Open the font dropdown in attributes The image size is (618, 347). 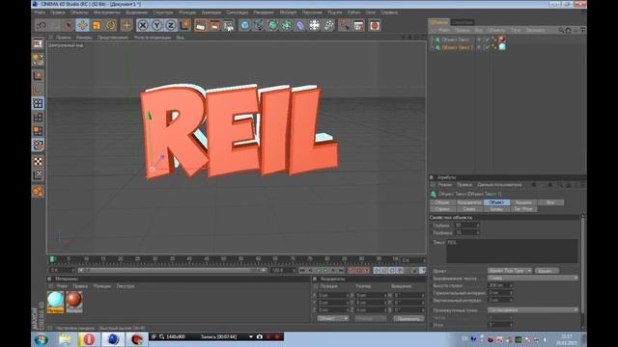[x=510, y=271]
